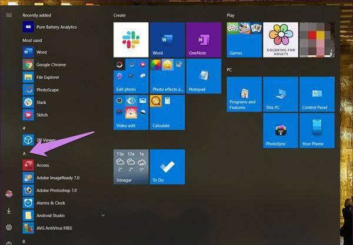Open the Downloads shortcut in sidebar
Viewport: 353px width, 245px height.
pyautogui.click(x=9, y=210)
